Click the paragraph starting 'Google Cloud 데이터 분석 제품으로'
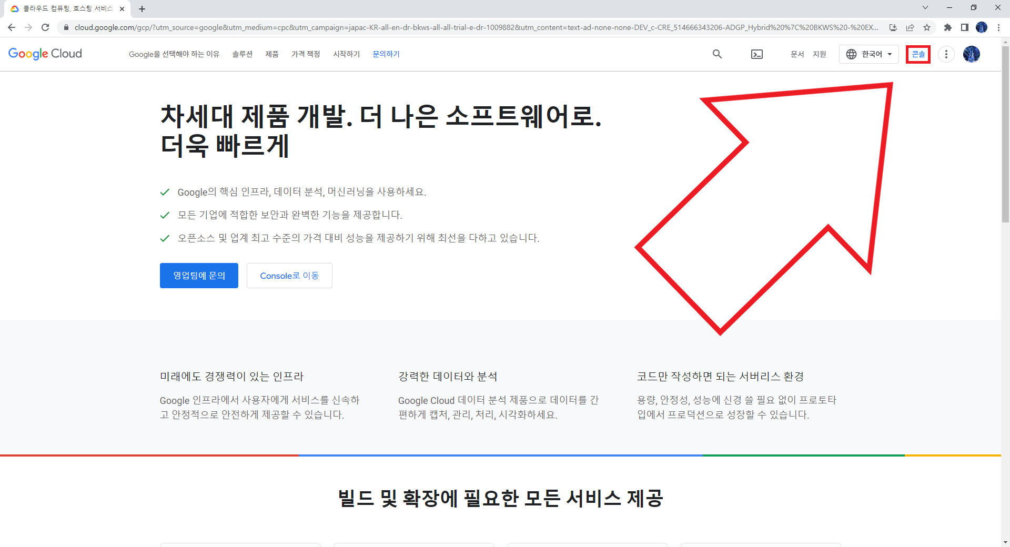Image resolution: width=1010 pixels, height=547 pixels. (x=499, y=408)
